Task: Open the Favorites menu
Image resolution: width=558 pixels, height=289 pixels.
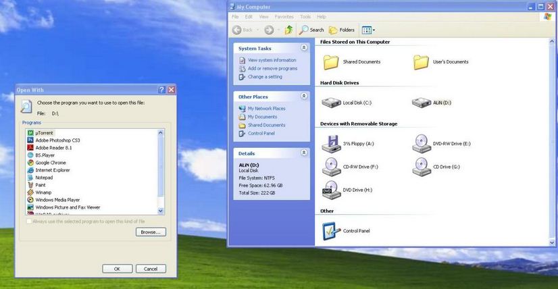Action: (x=284, y=17)
